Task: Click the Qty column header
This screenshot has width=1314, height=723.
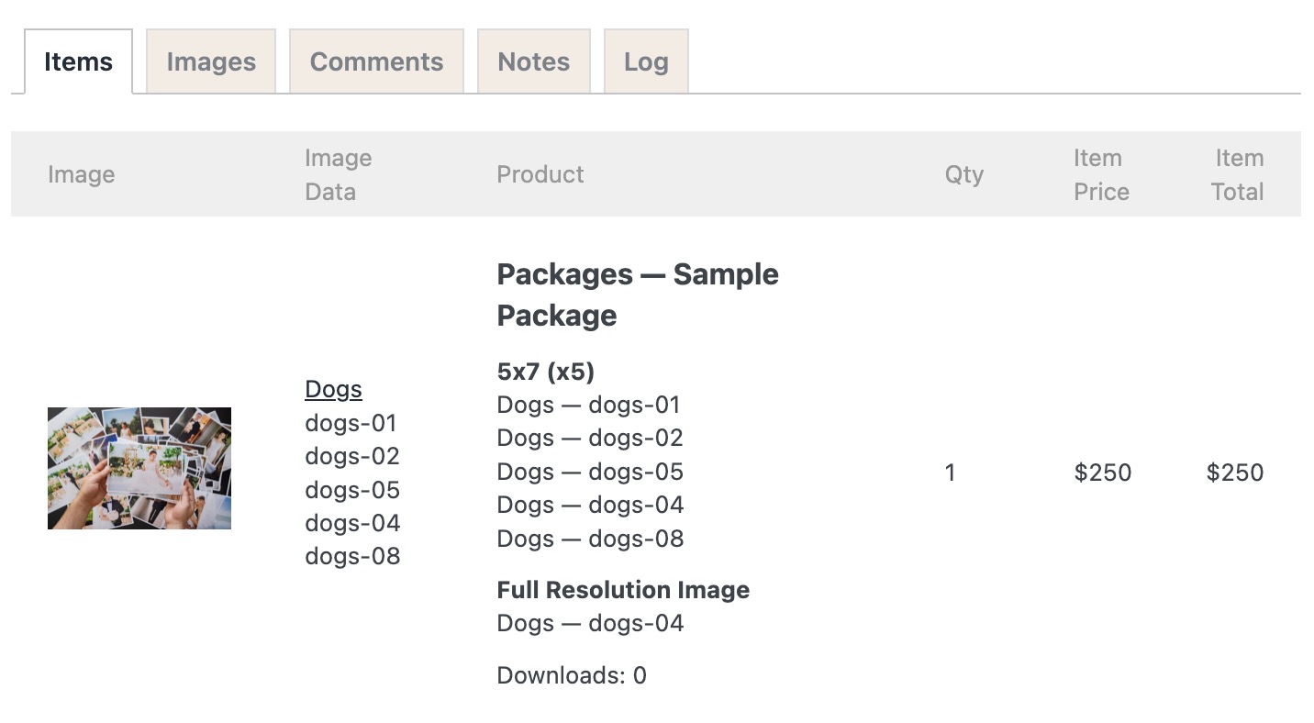Action: click(x=964, y=174)
